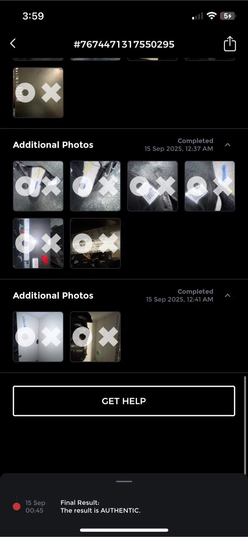
Task: Open the Final Result AUTHENTIC entry
Action: (100, 506)
